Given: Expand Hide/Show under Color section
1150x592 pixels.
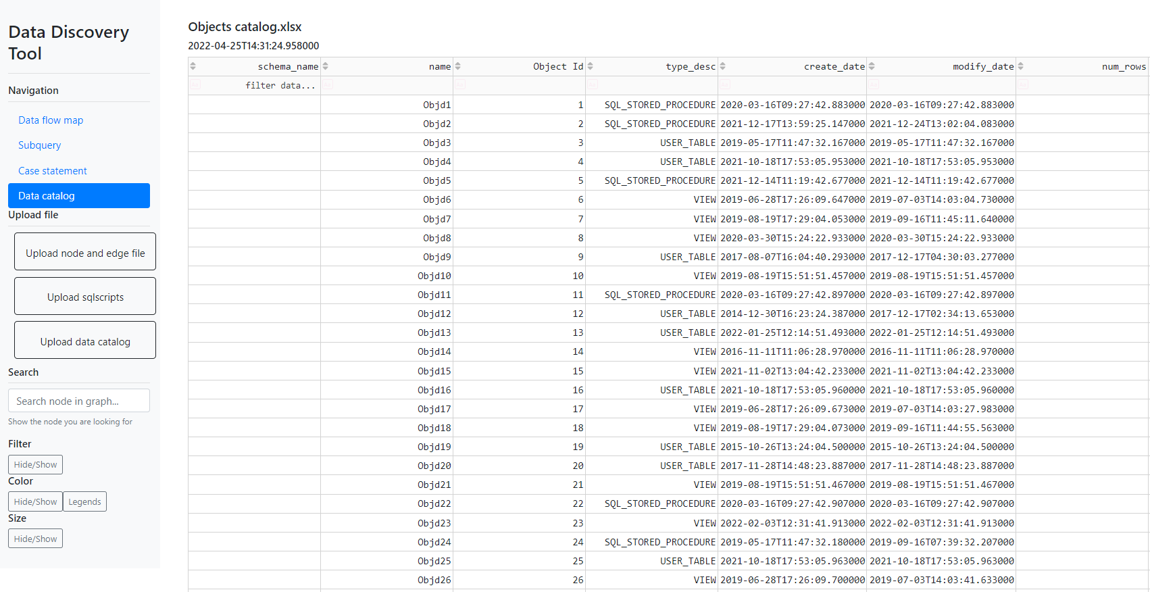Looking at the screenshot, I should 35,502.
